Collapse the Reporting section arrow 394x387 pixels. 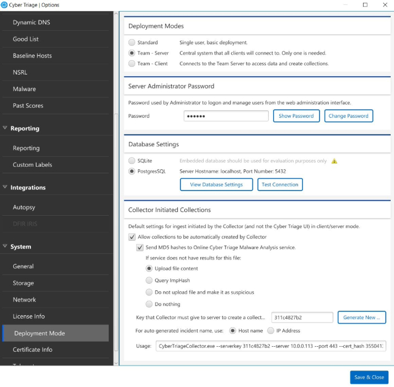point(5,128)
